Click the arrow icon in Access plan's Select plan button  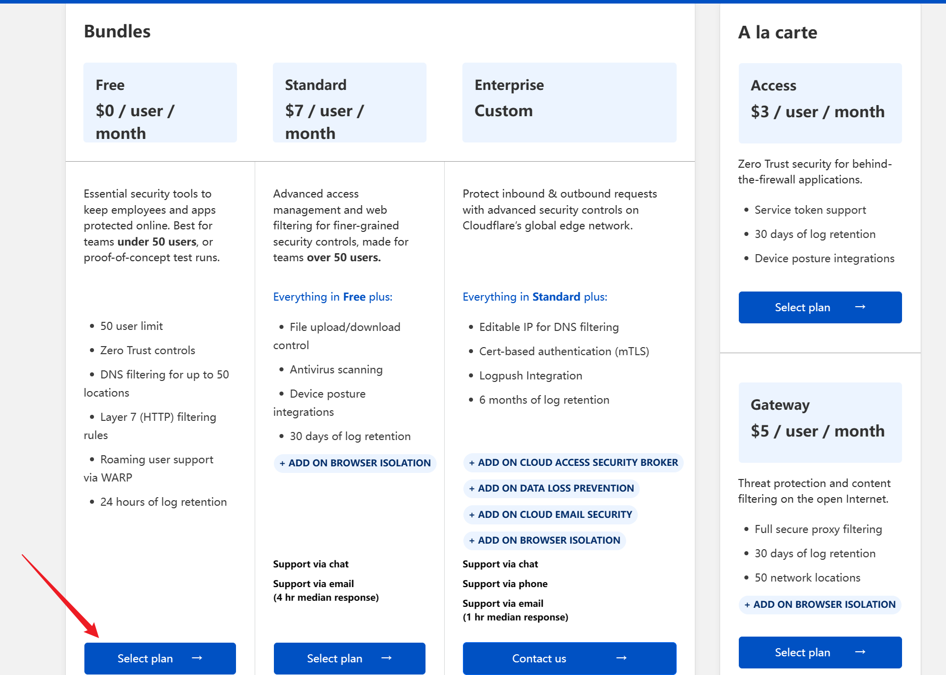click(x=860, y=307)
